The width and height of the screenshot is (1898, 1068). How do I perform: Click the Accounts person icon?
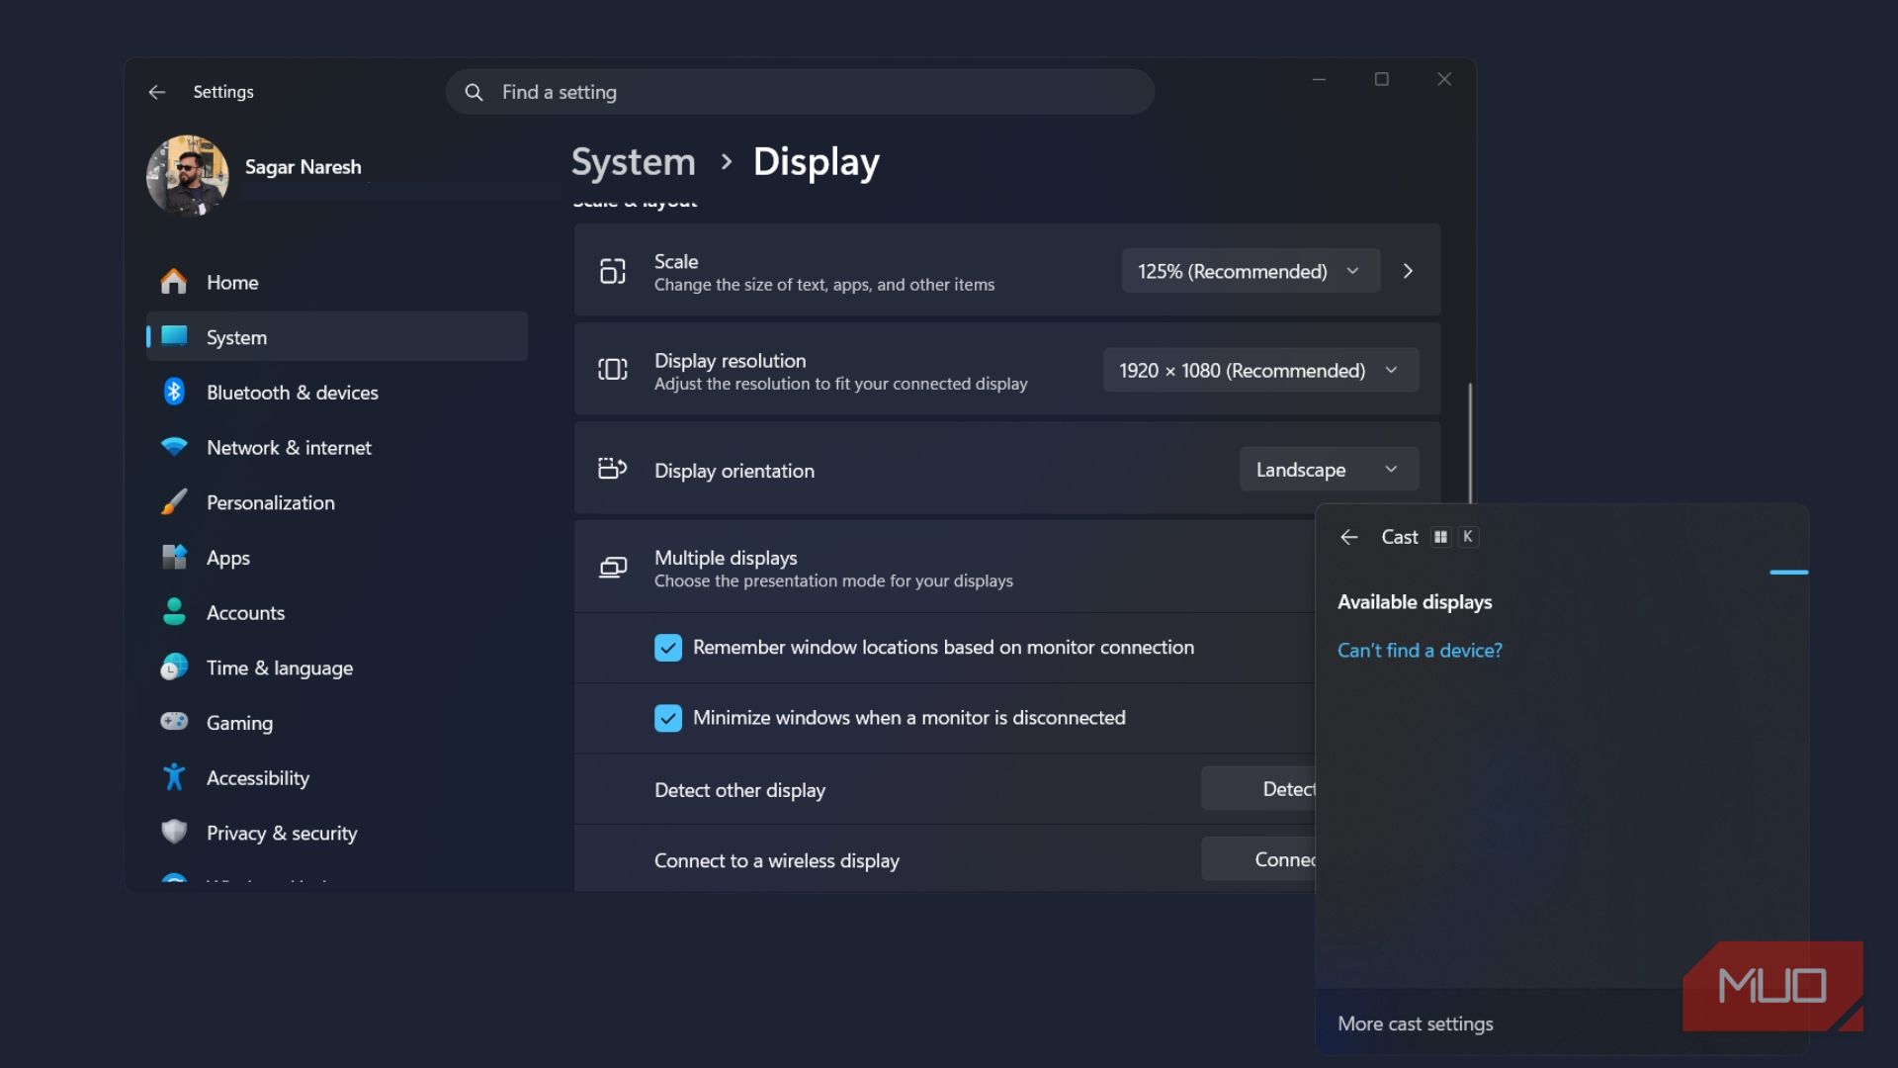pos(174,612)
